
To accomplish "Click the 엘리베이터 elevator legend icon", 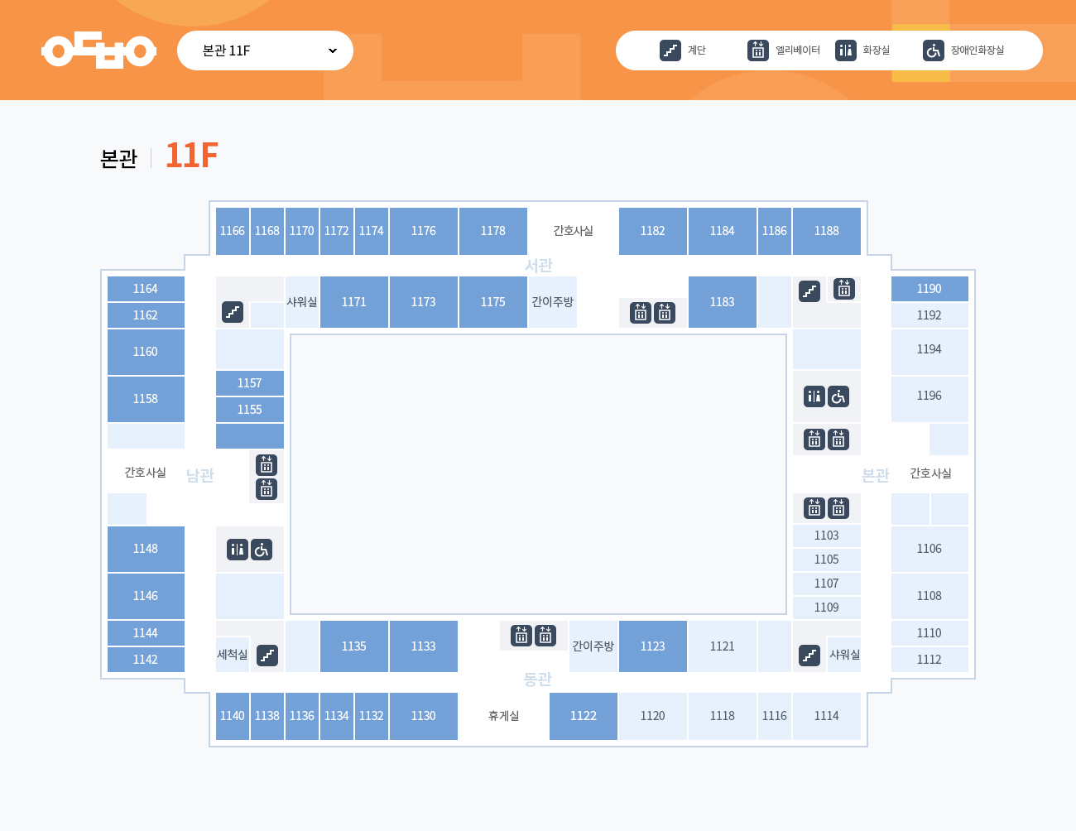I will coord(758,50).
